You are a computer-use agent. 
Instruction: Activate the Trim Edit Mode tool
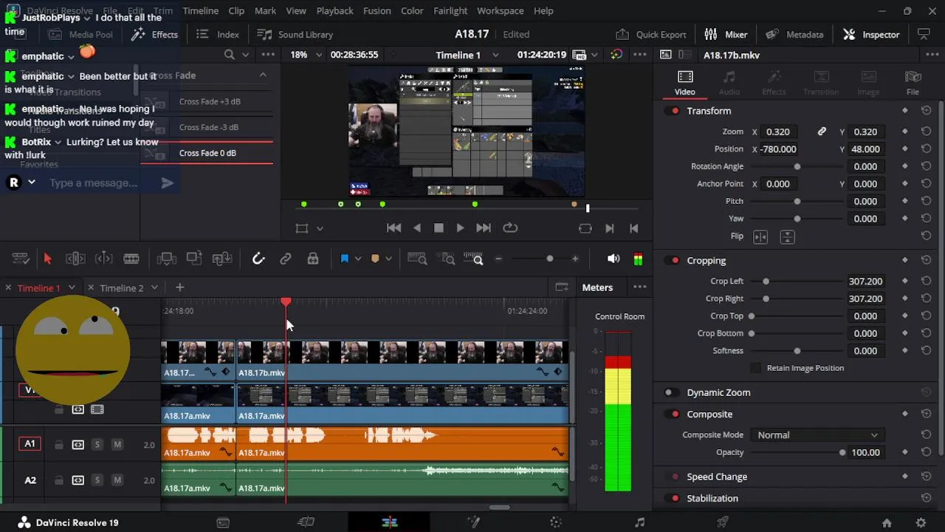tap(75, 259)
